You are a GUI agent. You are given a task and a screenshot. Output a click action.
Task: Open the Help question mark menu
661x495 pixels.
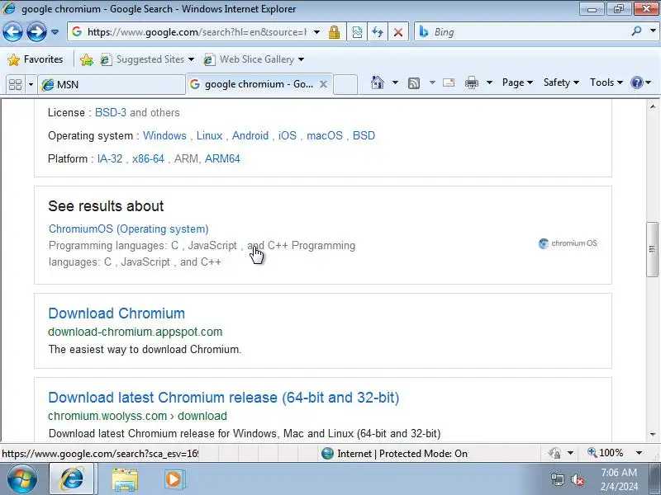641,82
